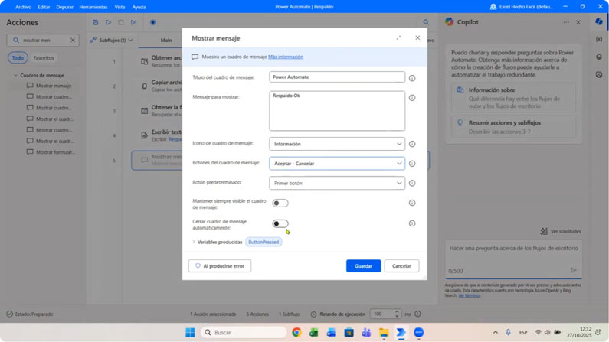Open Al producirse error settings
609x342 pixels.
[220, 266]
